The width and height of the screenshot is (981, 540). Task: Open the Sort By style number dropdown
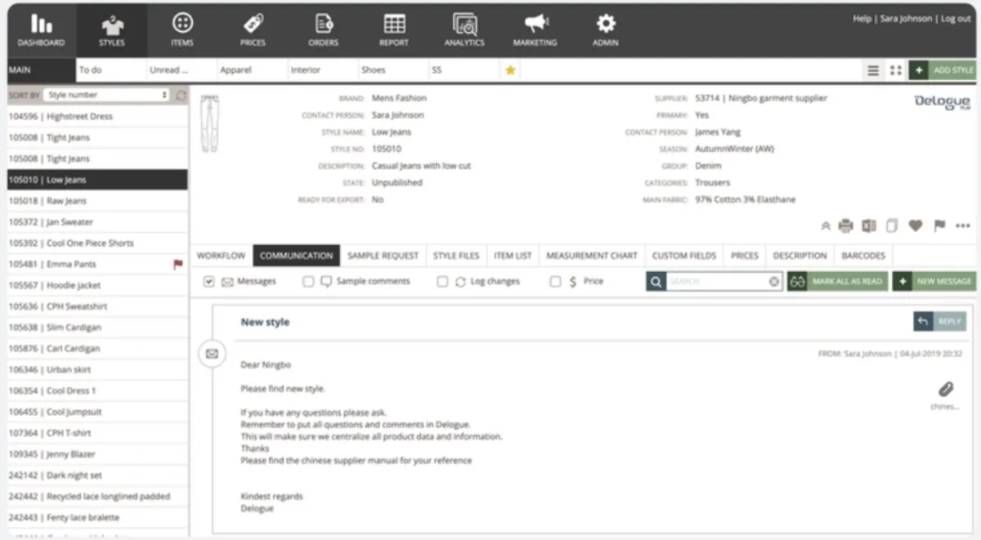pyautogui.click(x=106, y=96)
